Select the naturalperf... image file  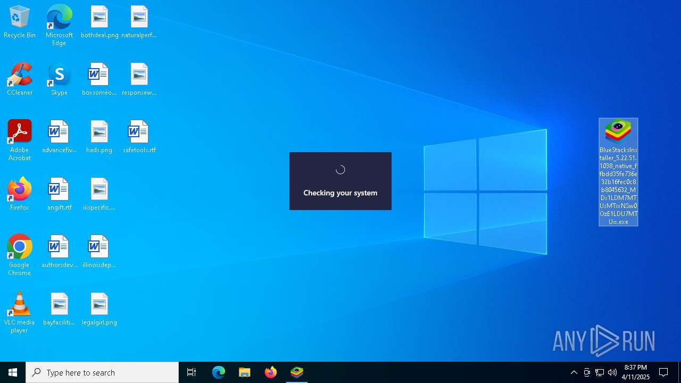point(139,22)
